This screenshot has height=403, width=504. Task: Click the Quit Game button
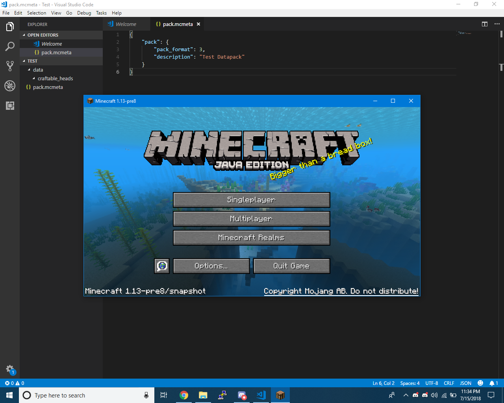tap(291, 266)
